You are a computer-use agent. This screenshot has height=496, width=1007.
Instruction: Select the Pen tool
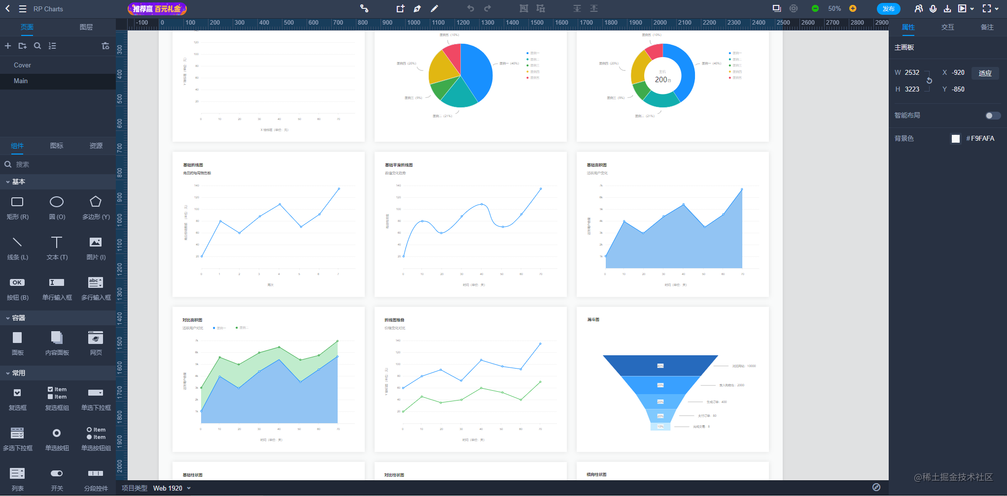[417, 8]
